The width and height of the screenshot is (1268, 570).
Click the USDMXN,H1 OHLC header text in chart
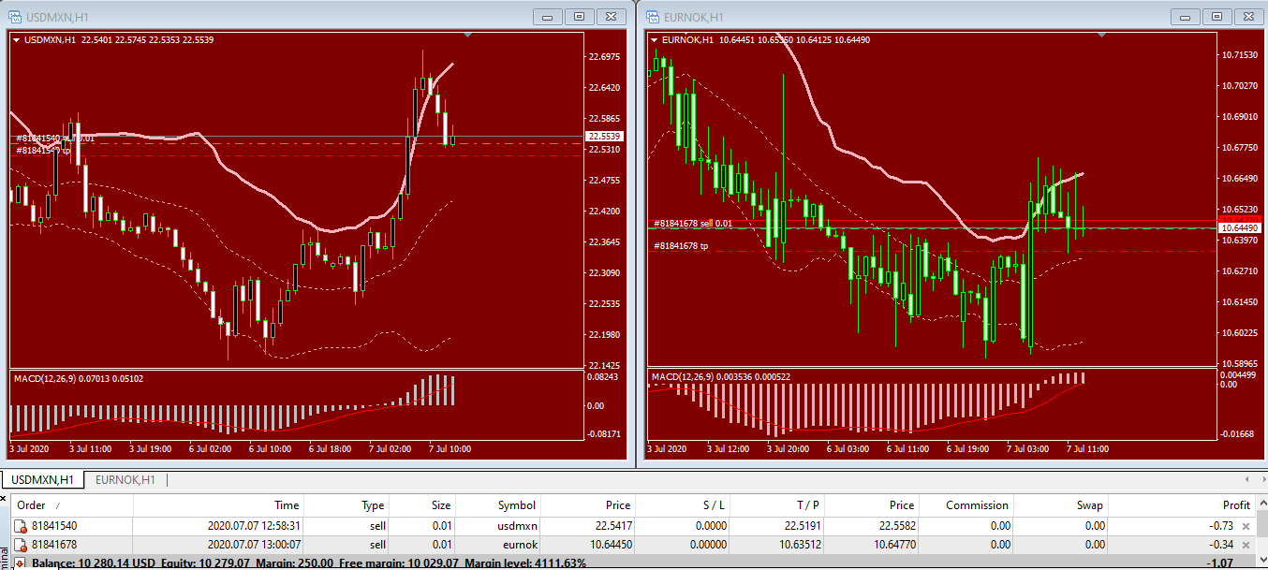click(x=119, y=39)
